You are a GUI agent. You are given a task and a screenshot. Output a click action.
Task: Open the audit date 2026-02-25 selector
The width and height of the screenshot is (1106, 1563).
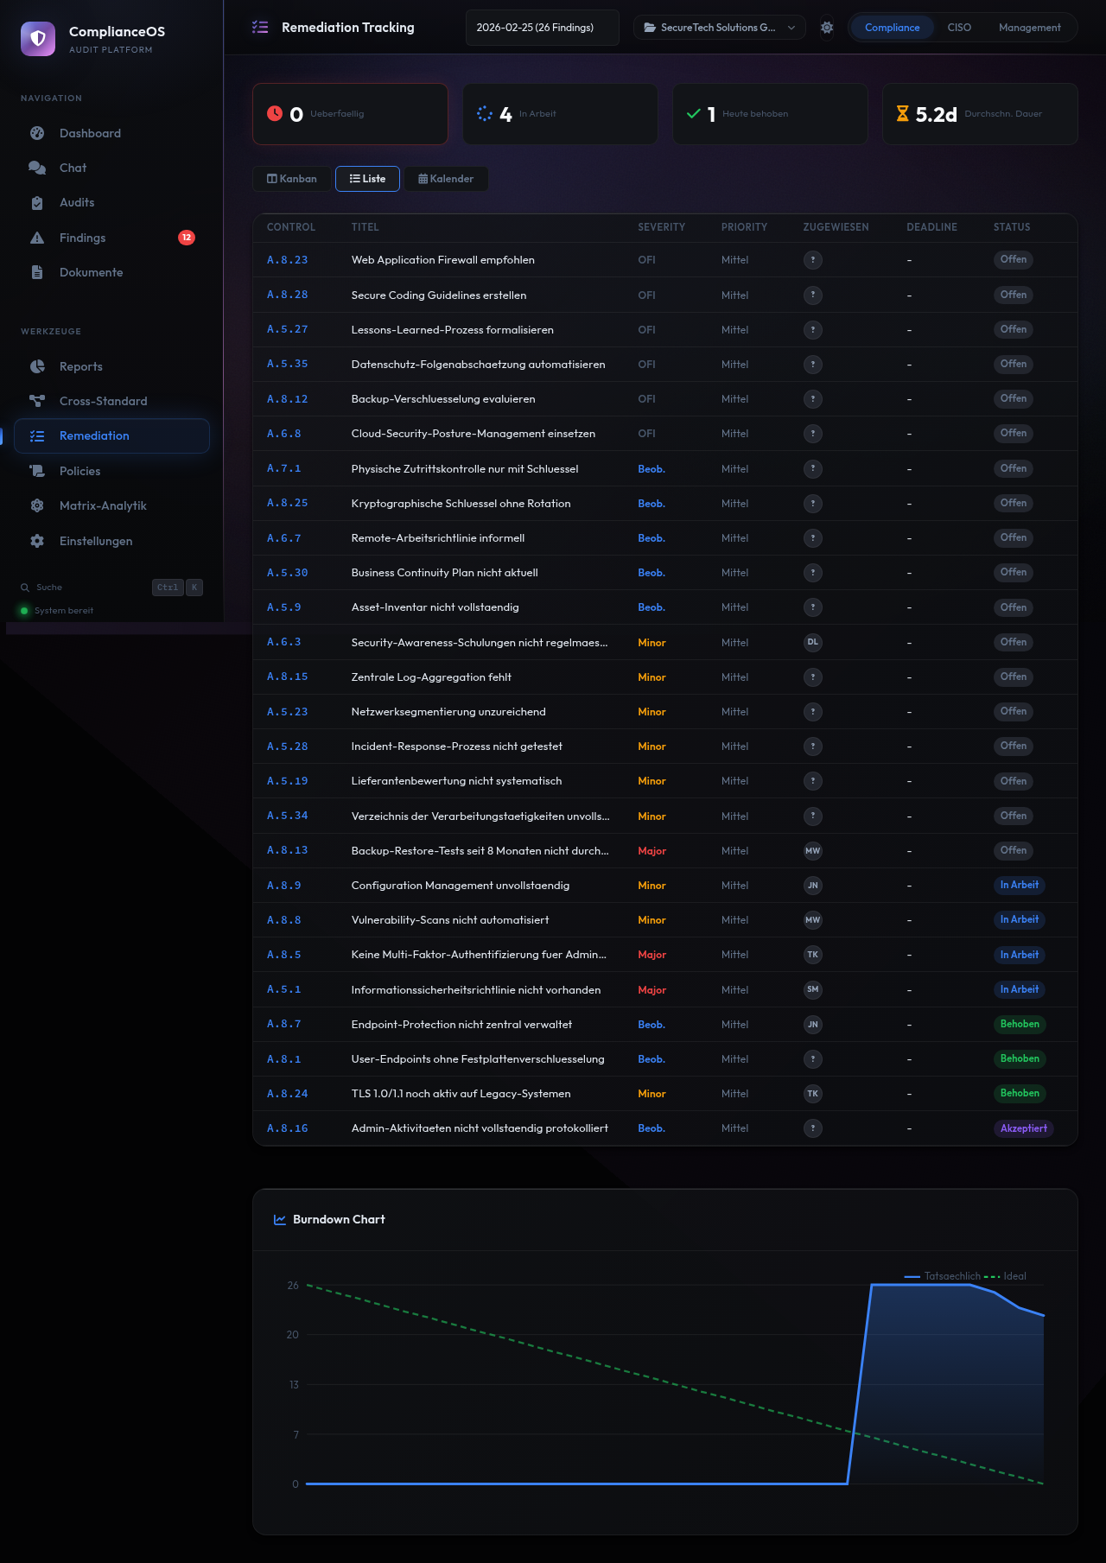point(542,28)
